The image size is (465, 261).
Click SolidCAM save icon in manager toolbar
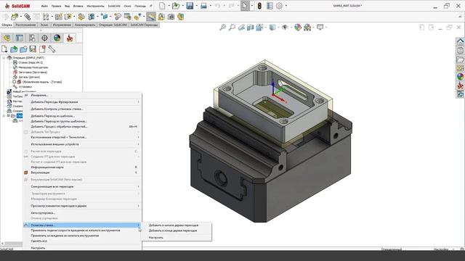point(33,49)
